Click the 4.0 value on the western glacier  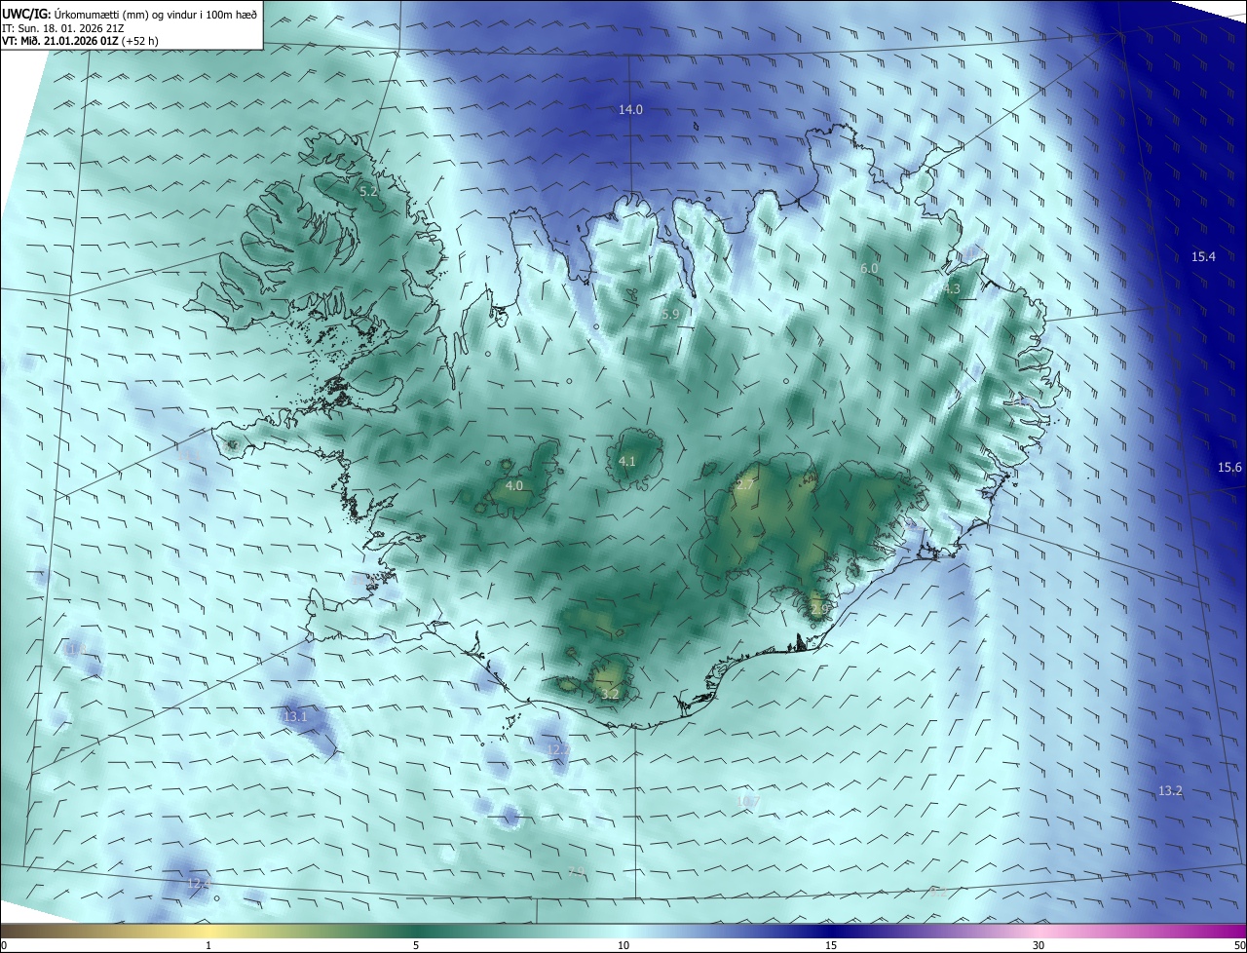tap(514, 485)
